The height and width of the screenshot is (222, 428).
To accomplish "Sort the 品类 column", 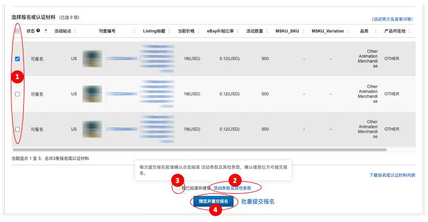I will pos(375,31).
